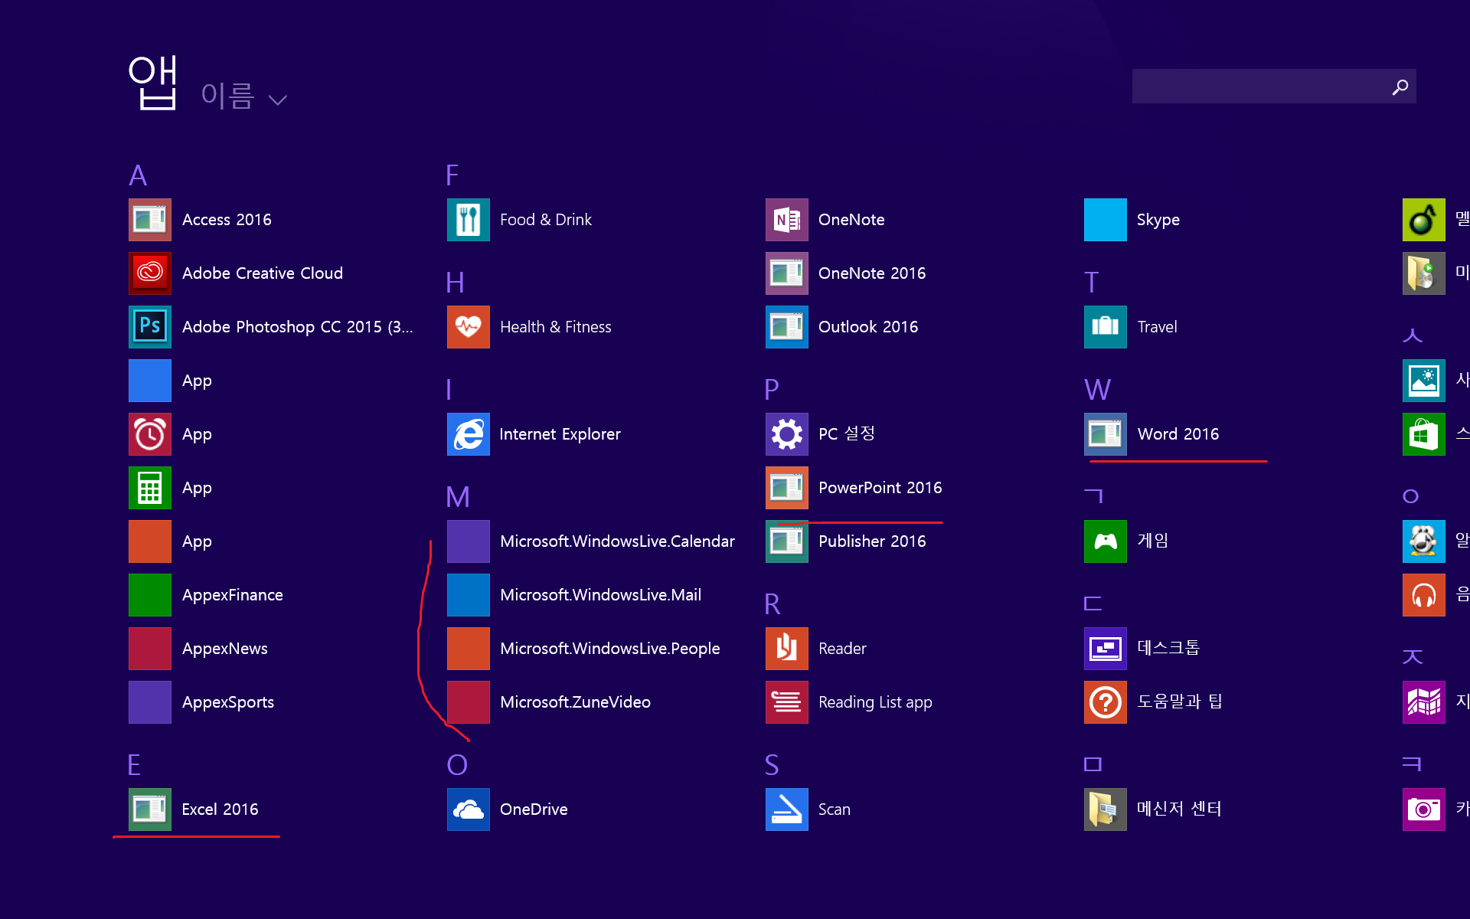Open AppexFinance green tile
The height and width of the screenshot is (919, 1470).
150,595
